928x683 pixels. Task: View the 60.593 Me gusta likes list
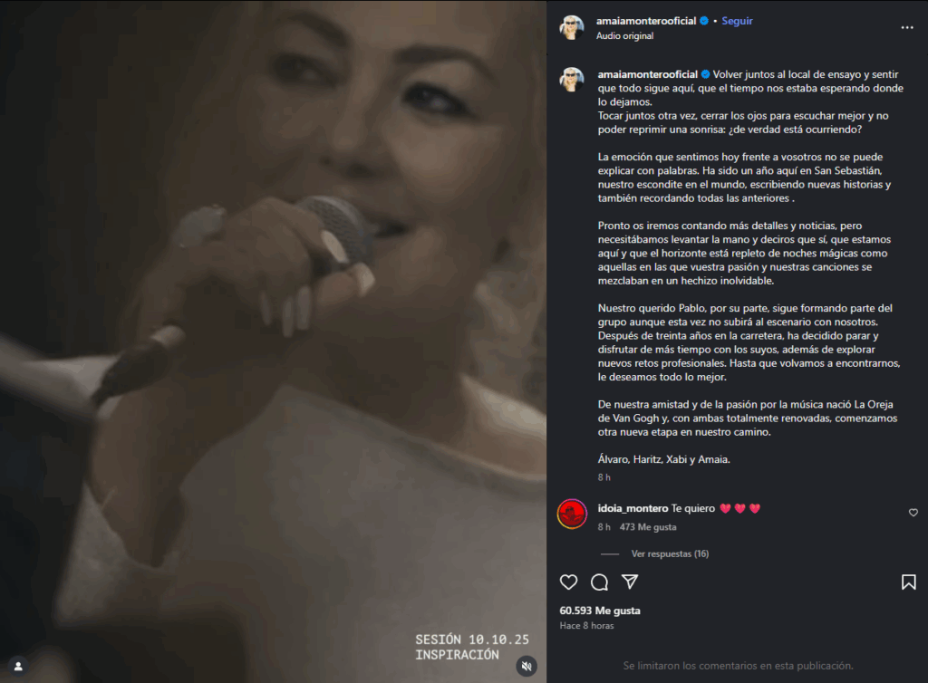pyautogui.click(x=600, y=611)
